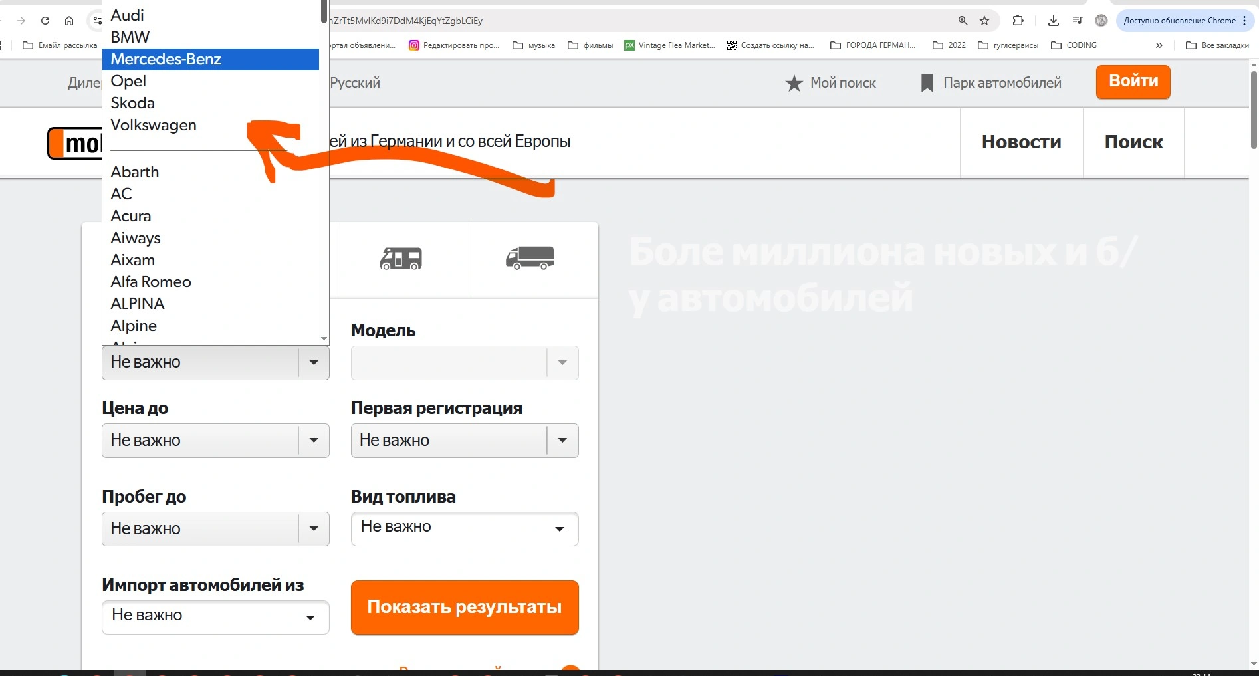The image size is (1259, 676).
Task: Open the Instagram bookmark in bookmarks bar
Action: 454,45
